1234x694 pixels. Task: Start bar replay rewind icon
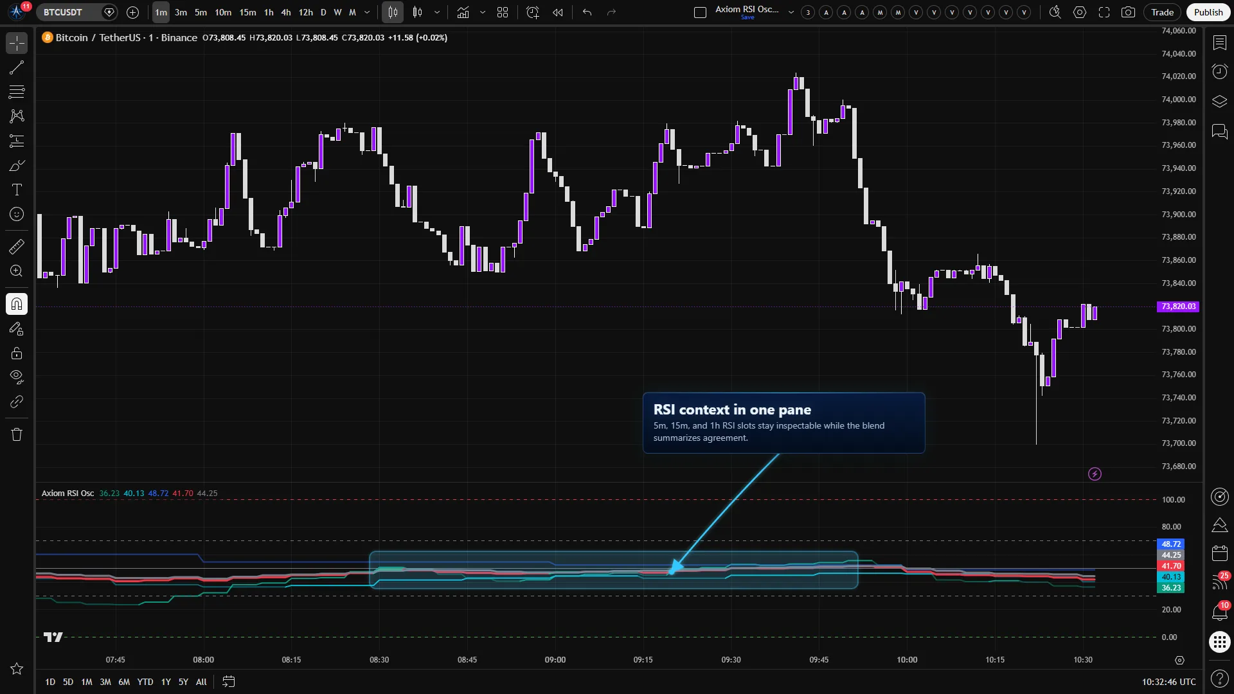point(558,12)
